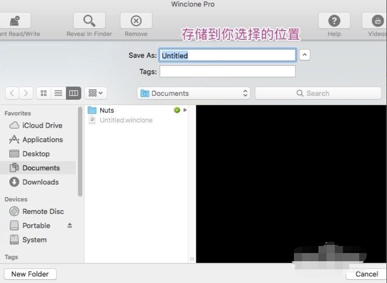This screenshot has height=283, width=387.
Task: Click the green sync badge on Nuts
Action: coord(177,110)
